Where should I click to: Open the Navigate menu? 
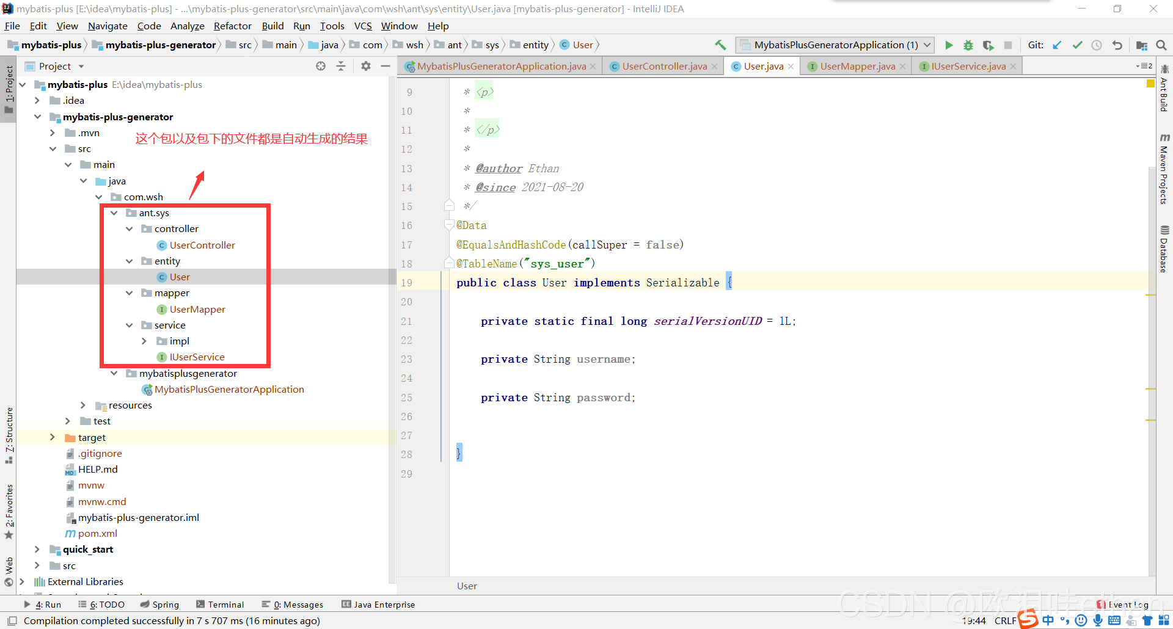[108, 26]
